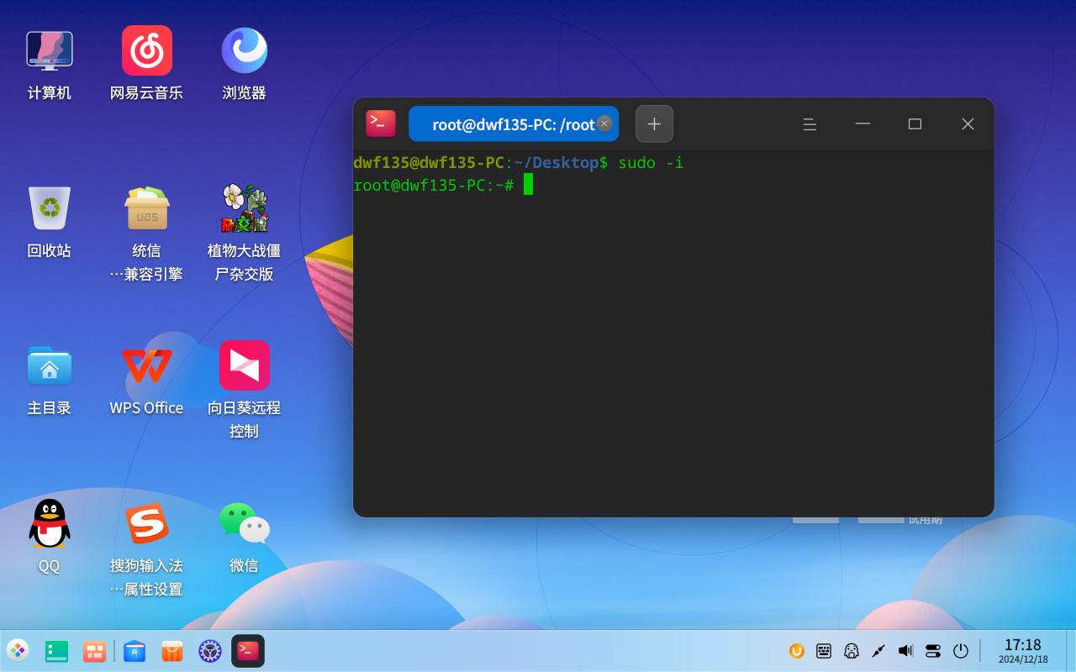Image resolution: width=1076 pixels, height=672 pixels.
Task: Minimize the terminal window
Action: 862,123
